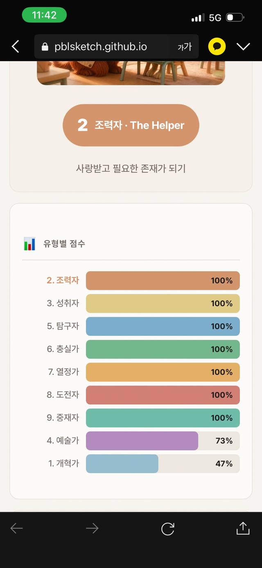Click the 사랑받고 필요한 존재가 되기 subtitle text

pos(131,168)
